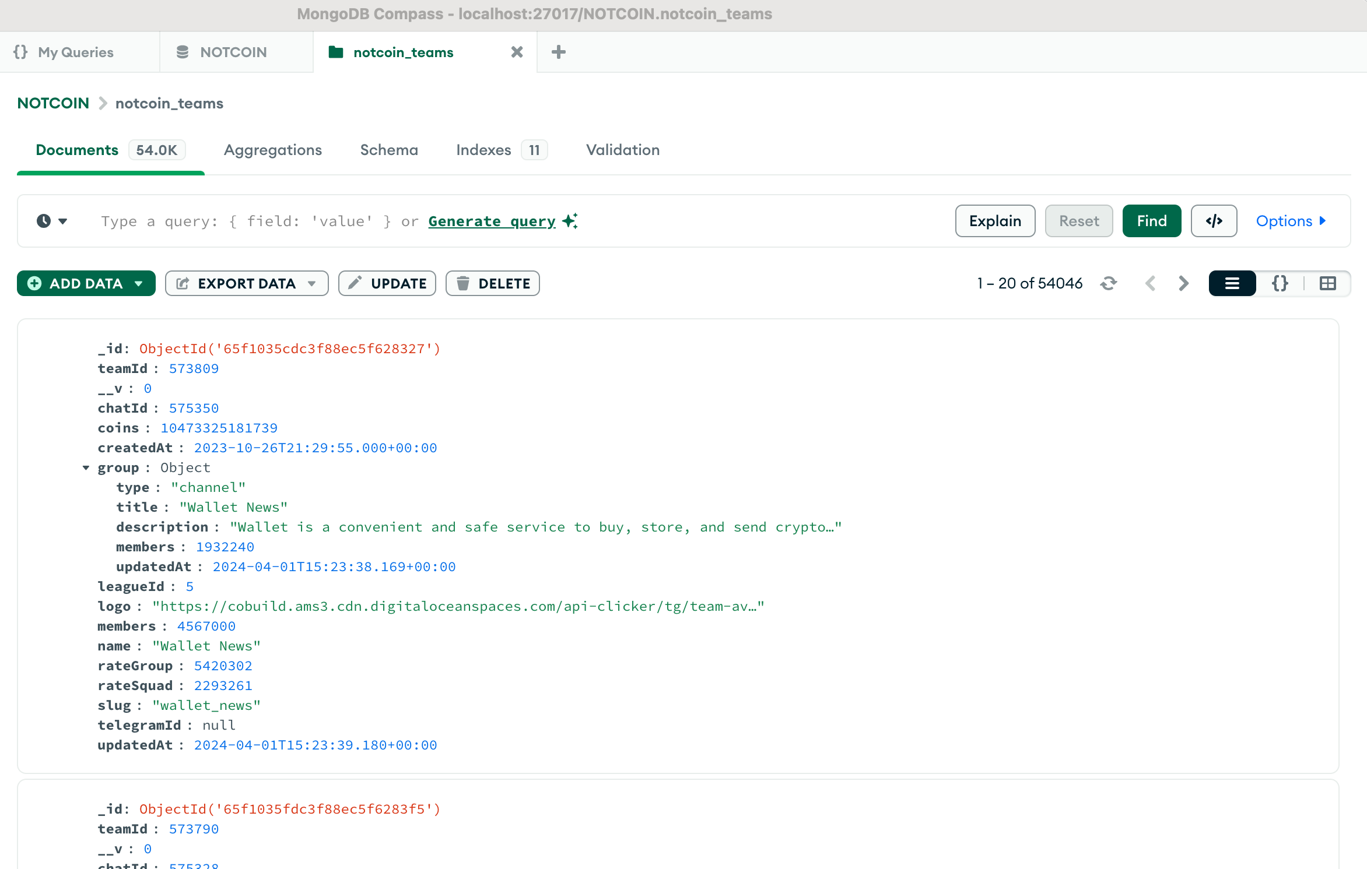Click the type value "channel"
The height and width of the screenshot is (869, 1367).
pyautogui.click(x=208, y=487)
